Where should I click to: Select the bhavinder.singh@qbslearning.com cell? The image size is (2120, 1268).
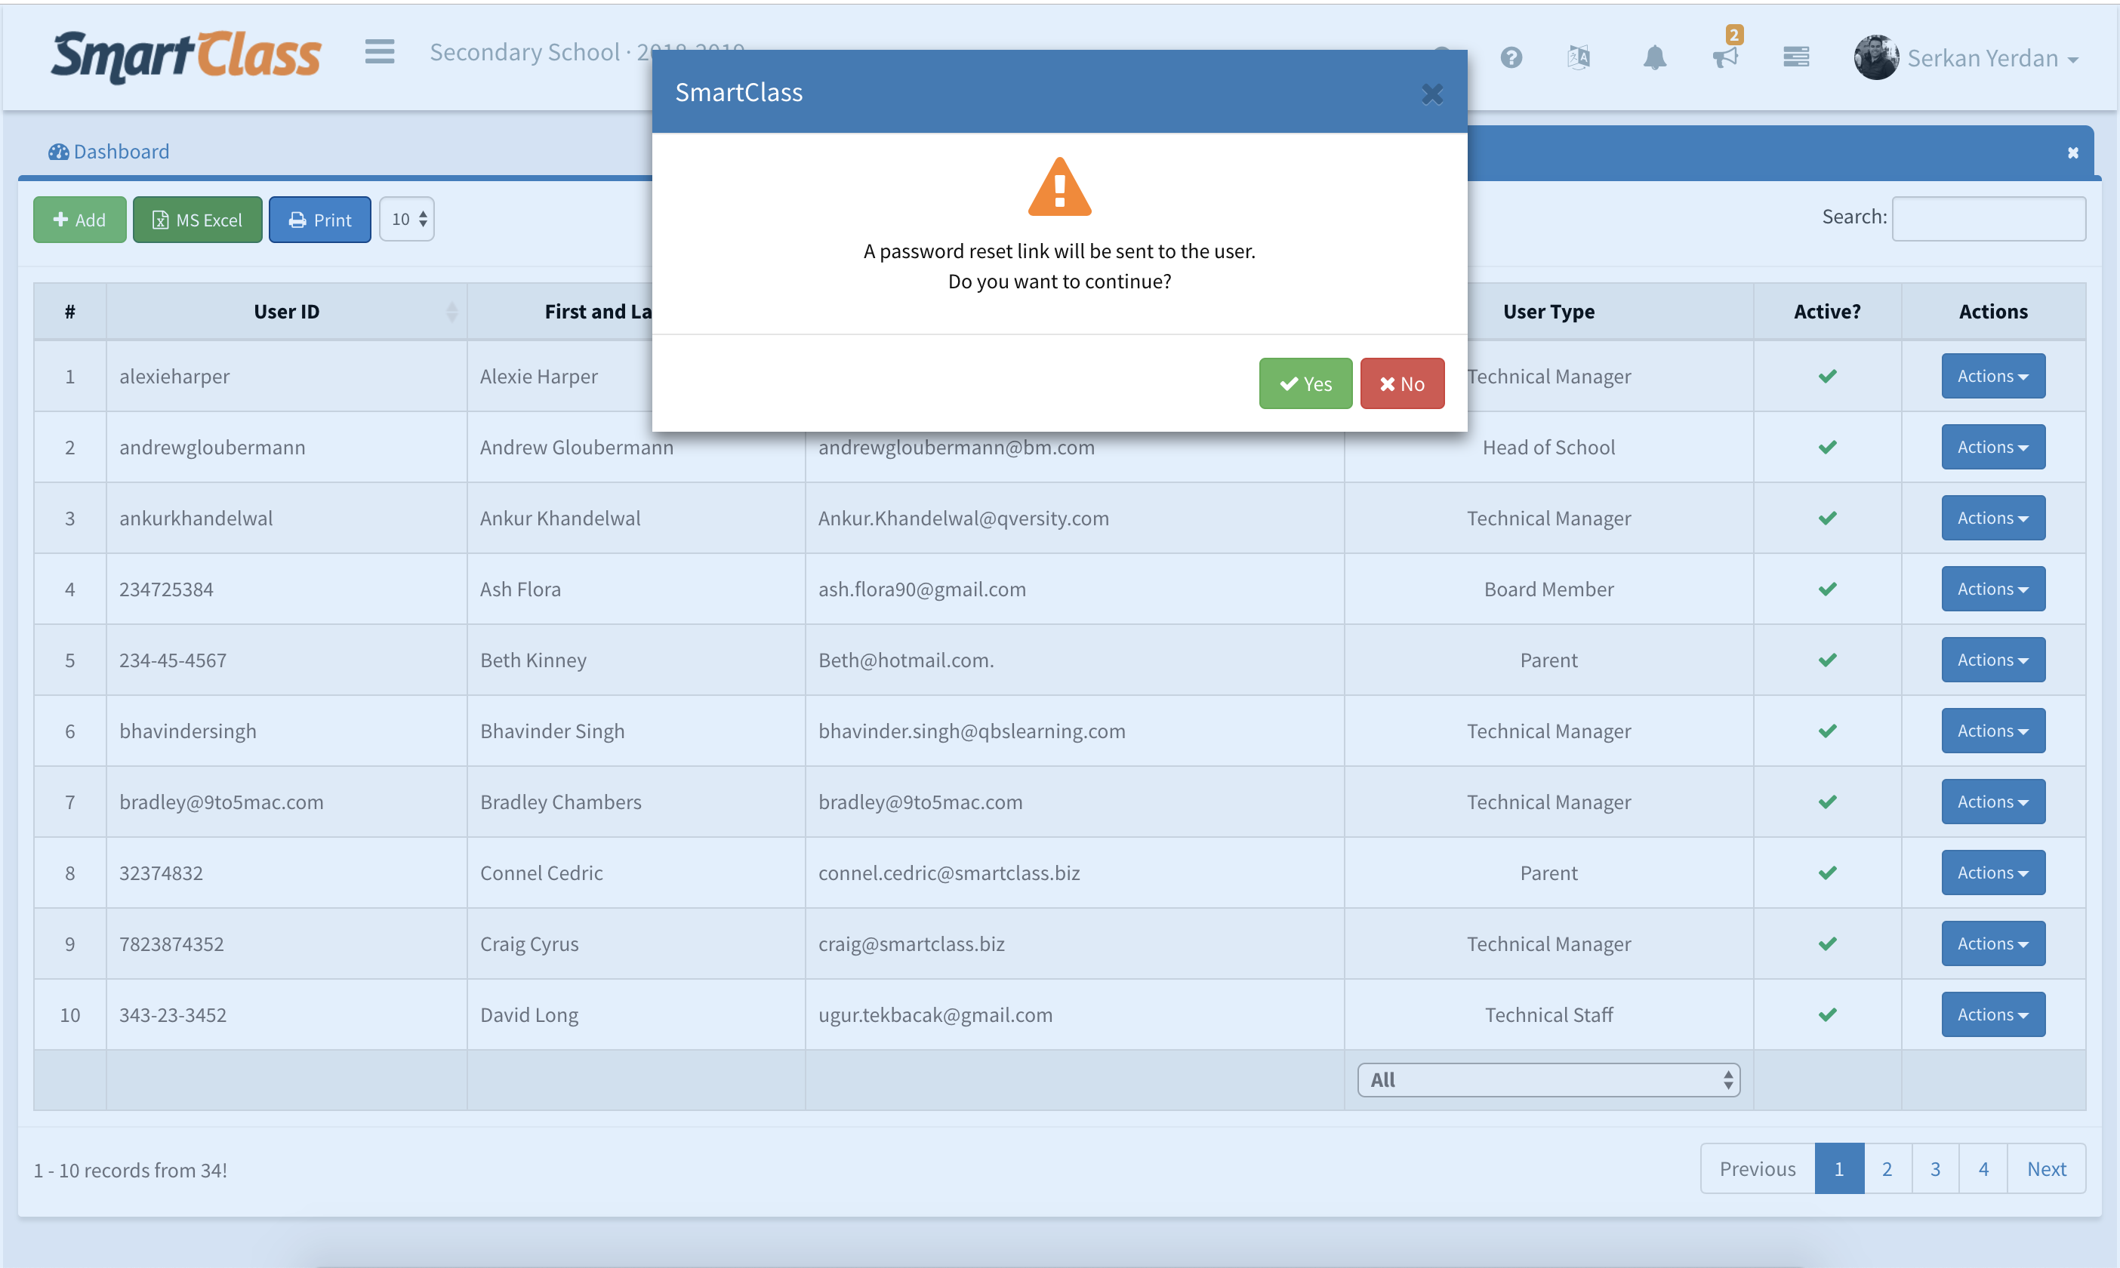click(1074, 731)
